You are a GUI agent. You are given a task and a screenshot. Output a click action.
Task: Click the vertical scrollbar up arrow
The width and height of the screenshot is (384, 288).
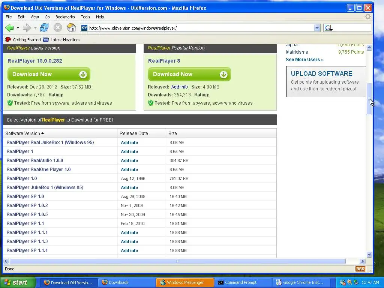click(369, 47)
